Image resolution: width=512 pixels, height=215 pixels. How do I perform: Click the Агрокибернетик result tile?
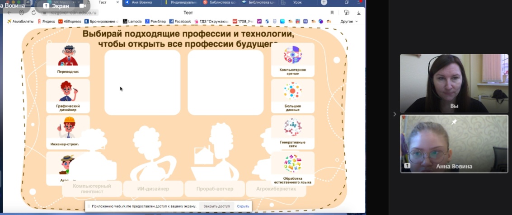(x=276, y=188)
